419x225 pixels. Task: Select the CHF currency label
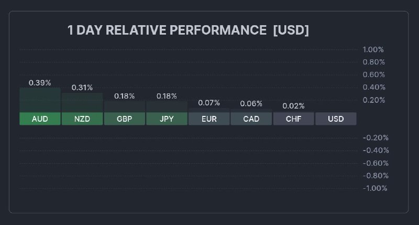click(293, 119)
